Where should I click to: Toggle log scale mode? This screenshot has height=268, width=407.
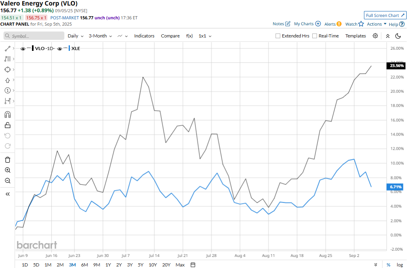coord(400,264)
